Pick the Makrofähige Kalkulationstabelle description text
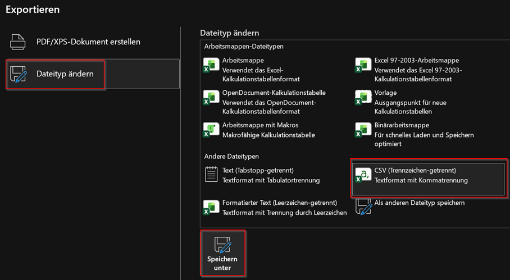 pos(268,135)
